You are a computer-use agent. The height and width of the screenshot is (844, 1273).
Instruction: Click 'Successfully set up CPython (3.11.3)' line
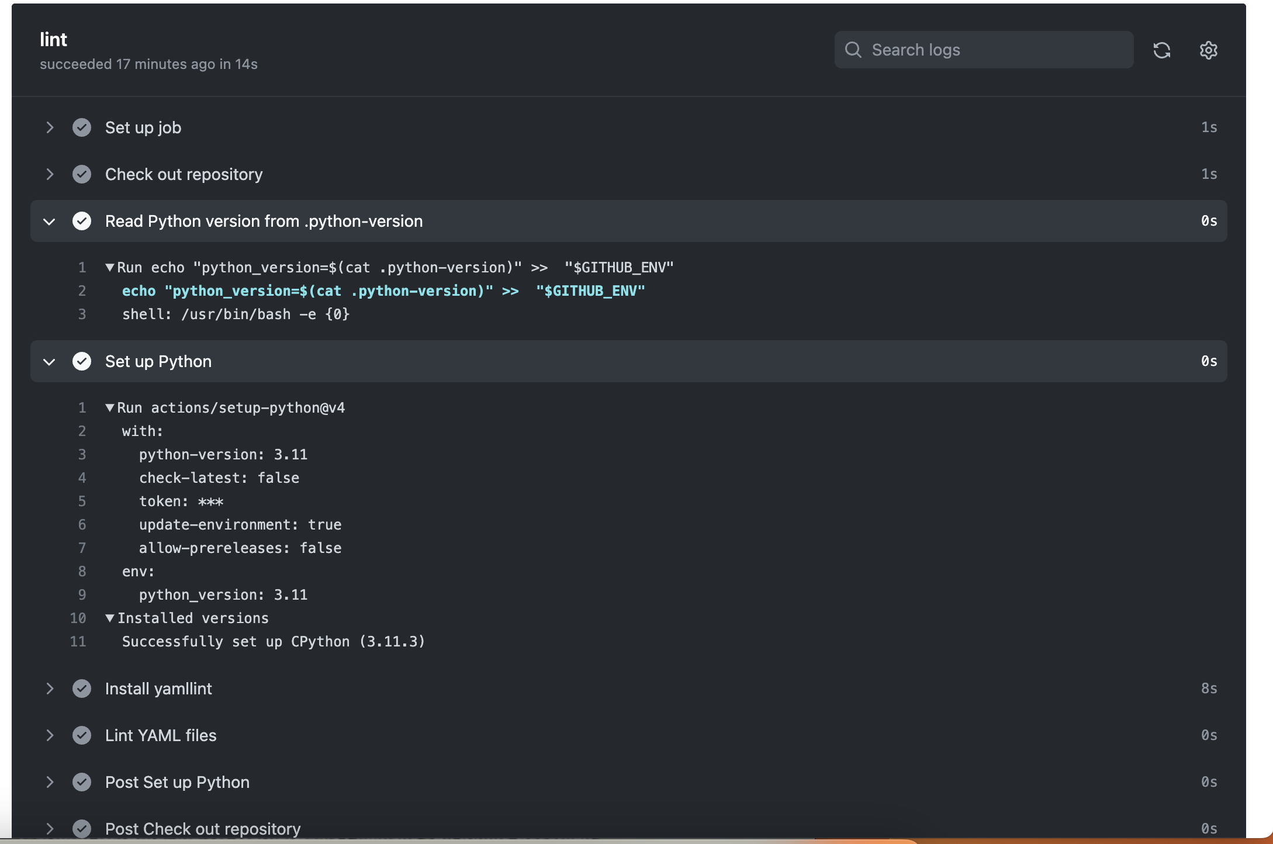274,642
